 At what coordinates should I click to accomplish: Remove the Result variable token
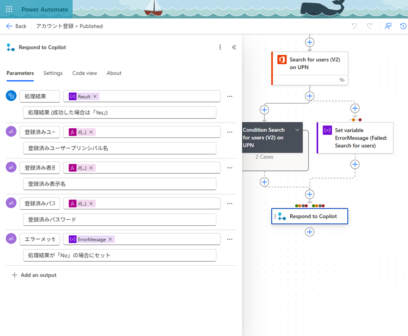(x=95, y=97)
